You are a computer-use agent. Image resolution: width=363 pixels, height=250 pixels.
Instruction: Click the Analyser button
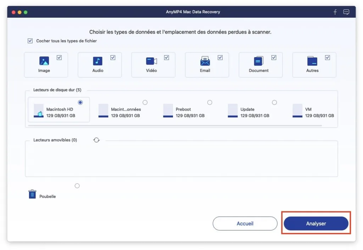click(316, 223)
